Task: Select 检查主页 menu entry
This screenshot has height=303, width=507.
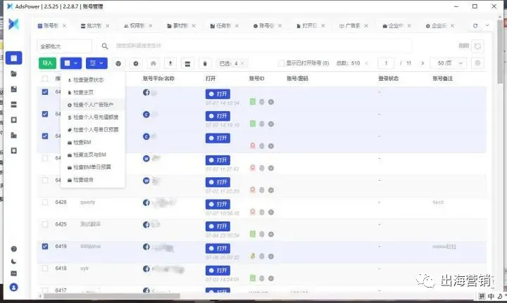Action: tap(92, 92)
